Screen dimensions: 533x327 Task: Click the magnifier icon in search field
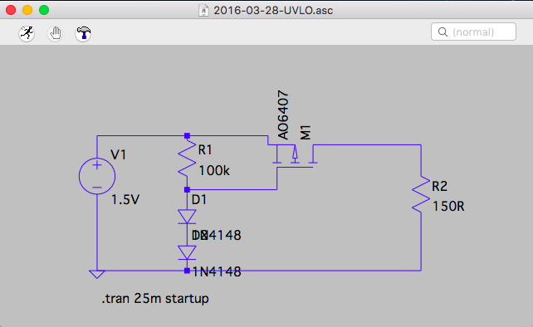443,32
